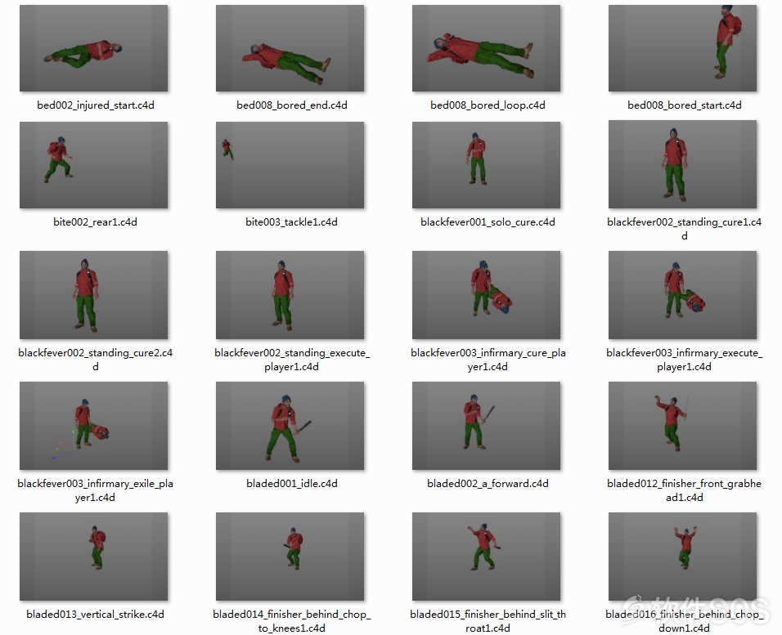Click the file name bite002_rear1.c4d
This screenshot has height=635, width=782.
pos(95,221)
